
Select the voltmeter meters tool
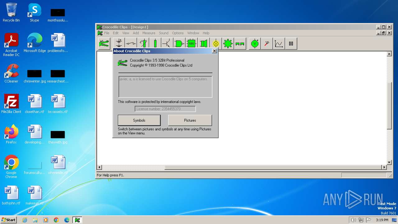[255, 44]
